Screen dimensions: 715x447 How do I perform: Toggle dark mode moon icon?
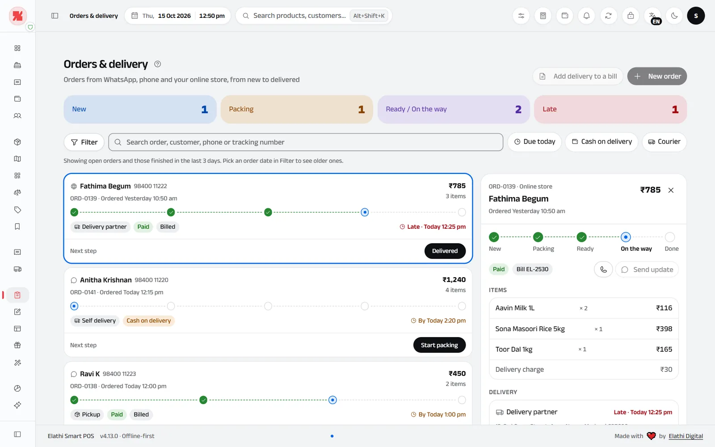click(674, 16)
